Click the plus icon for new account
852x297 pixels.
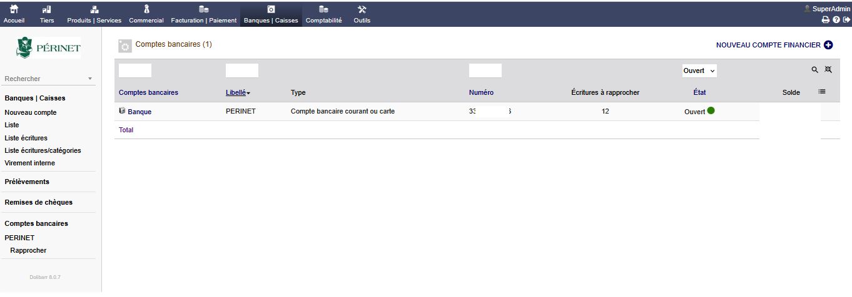pos(828,45)
